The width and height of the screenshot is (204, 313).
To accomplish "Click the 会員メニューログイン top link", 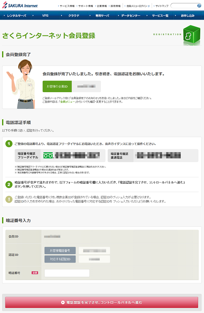I will (x=137, y=6).
